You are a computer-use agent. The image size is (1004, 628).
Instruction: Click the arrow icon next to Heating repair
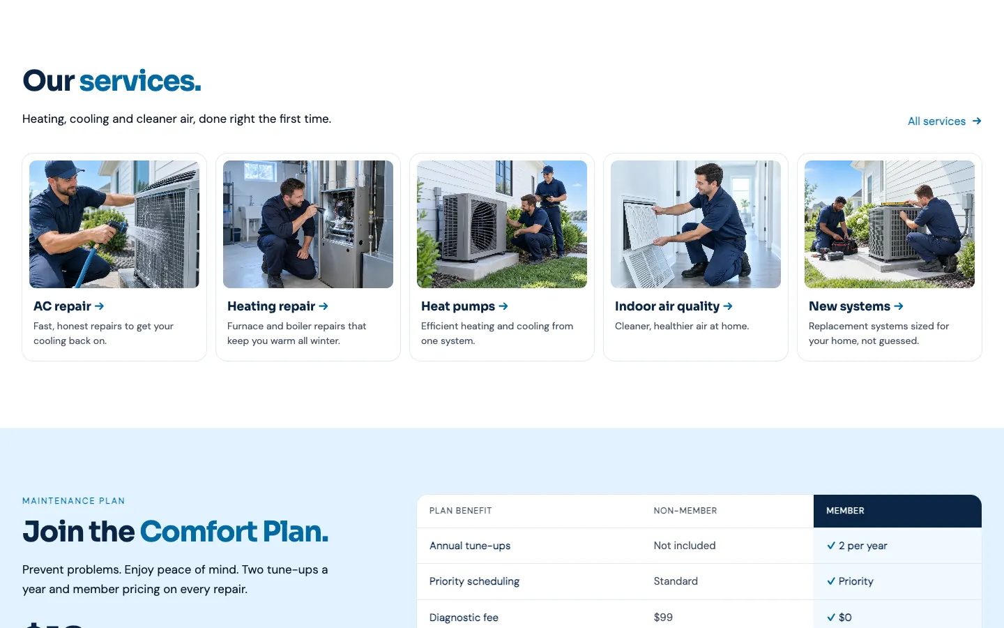point(324,306)
